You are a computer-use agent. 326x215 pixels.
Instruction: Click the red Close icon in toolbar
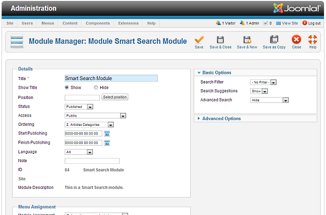296,39
